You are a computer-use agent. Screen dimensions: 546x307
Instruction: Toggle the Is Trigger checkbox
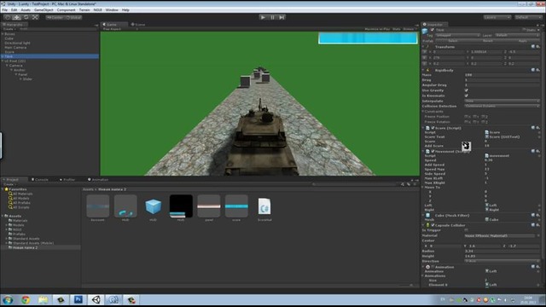pos(467,230)
